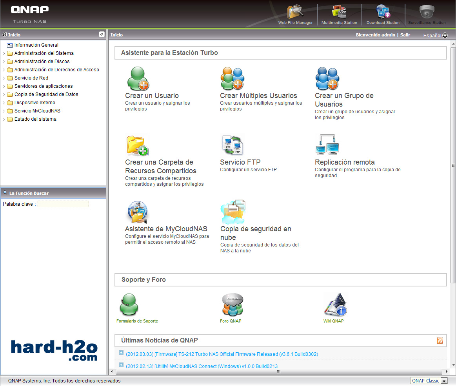Click the Crear un Usuario title link

point(152,96)
